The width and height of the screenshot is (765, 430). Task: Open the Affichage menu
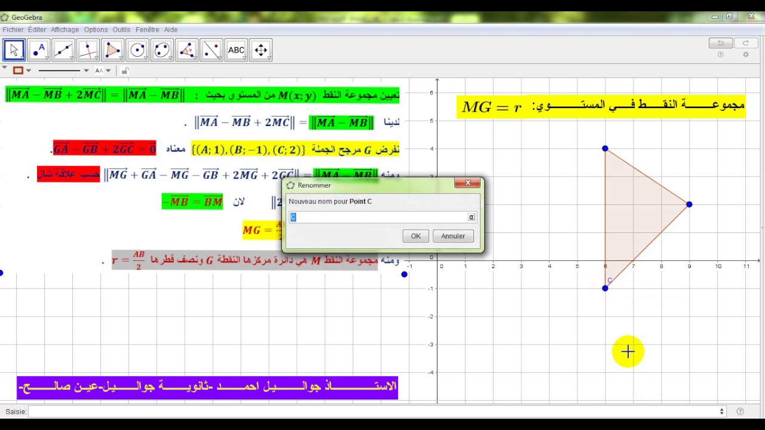pos(65,29)
